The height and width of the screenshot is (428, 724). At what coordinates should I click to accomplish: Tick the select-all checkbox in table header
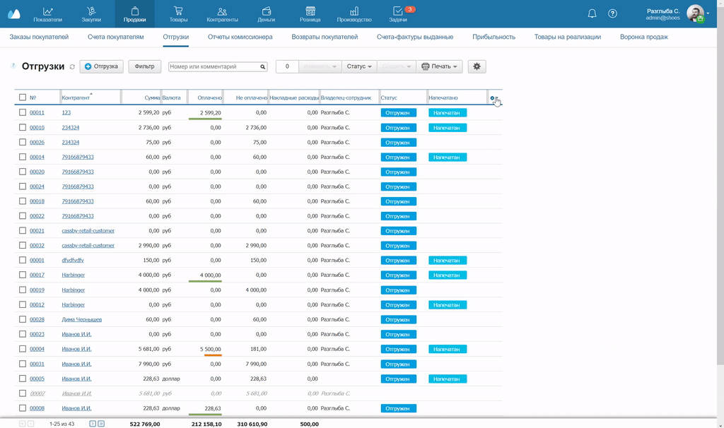click(x=23, y=97)
